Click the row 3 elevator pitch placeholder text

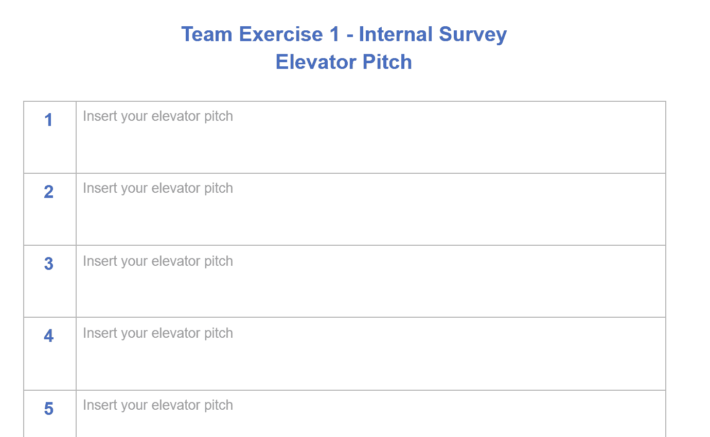click(158, 262)
